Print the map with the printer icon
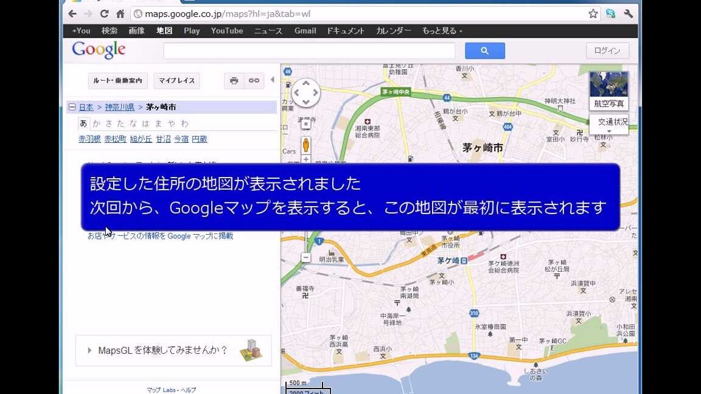701x394 pixels. [234, 81]
